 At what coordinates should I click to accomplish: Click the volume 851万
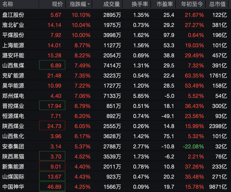[x=113, y=106]
